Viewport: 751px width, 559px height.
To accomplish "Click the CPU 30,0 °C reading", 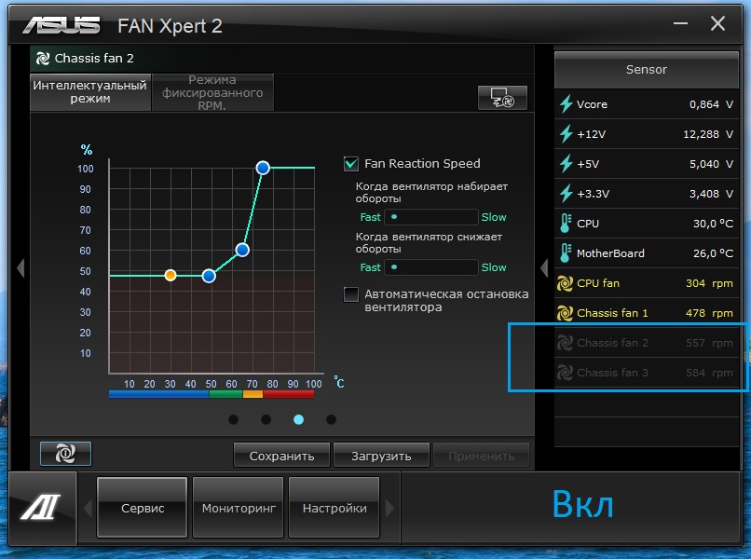I will tap(713, 224).
